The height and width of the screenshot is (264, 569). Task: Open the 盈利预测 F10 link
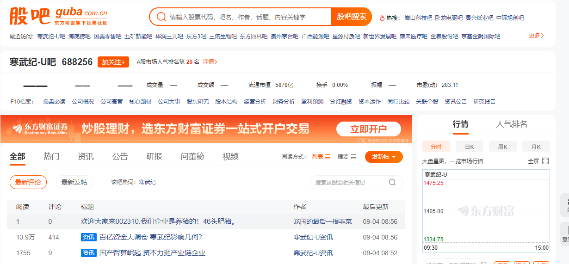pyautogui.click(x=312, y=101)
